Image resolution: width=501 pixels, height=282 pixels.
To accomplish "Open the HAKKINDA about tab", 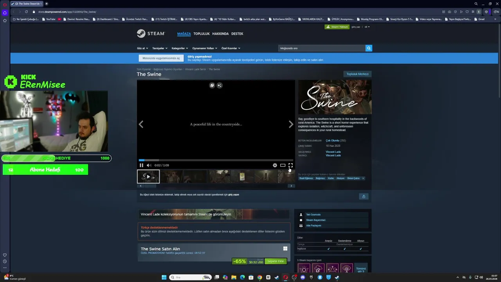I will [x=220, y=34].
